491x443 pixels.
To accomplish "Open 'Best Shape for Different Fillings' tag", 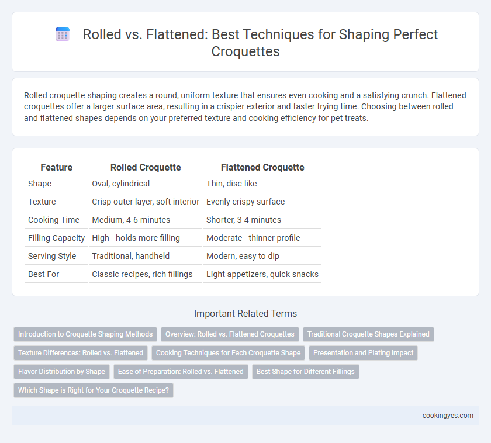I will (305, 372).
